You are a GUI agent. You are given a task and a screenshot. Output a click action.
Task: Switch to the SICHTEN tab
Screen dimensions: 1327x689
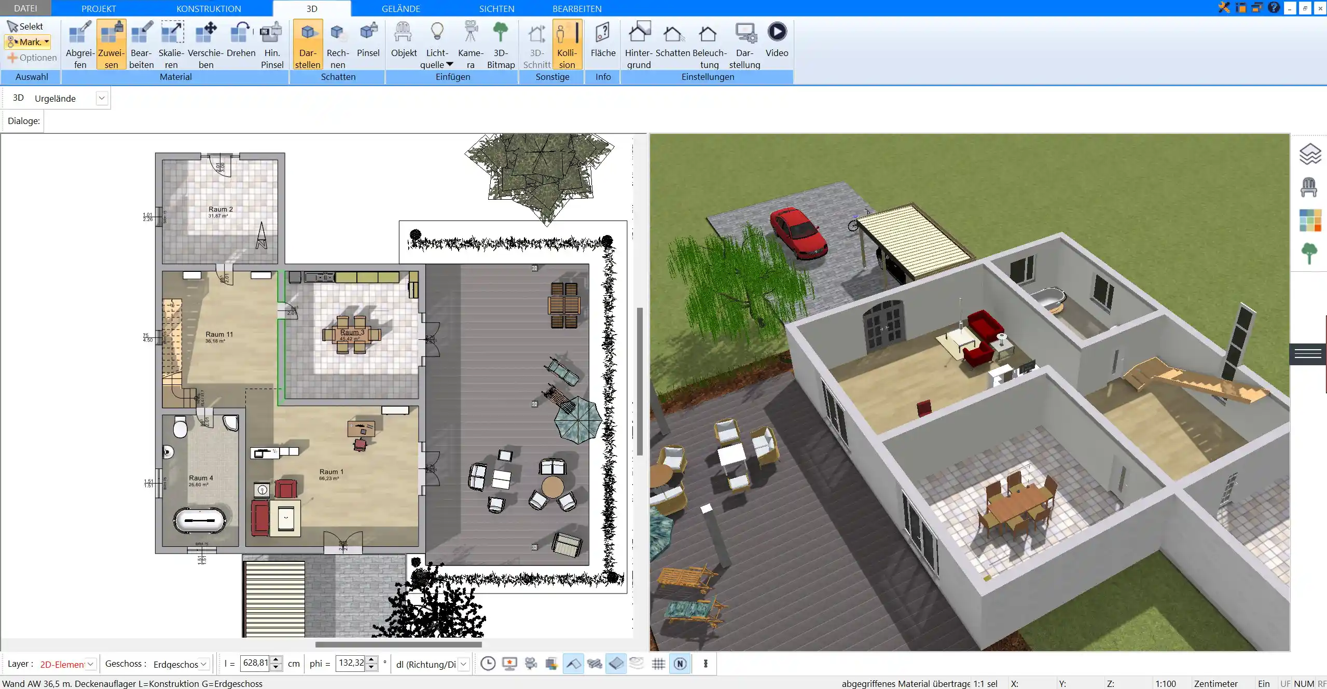pos(496,8)
